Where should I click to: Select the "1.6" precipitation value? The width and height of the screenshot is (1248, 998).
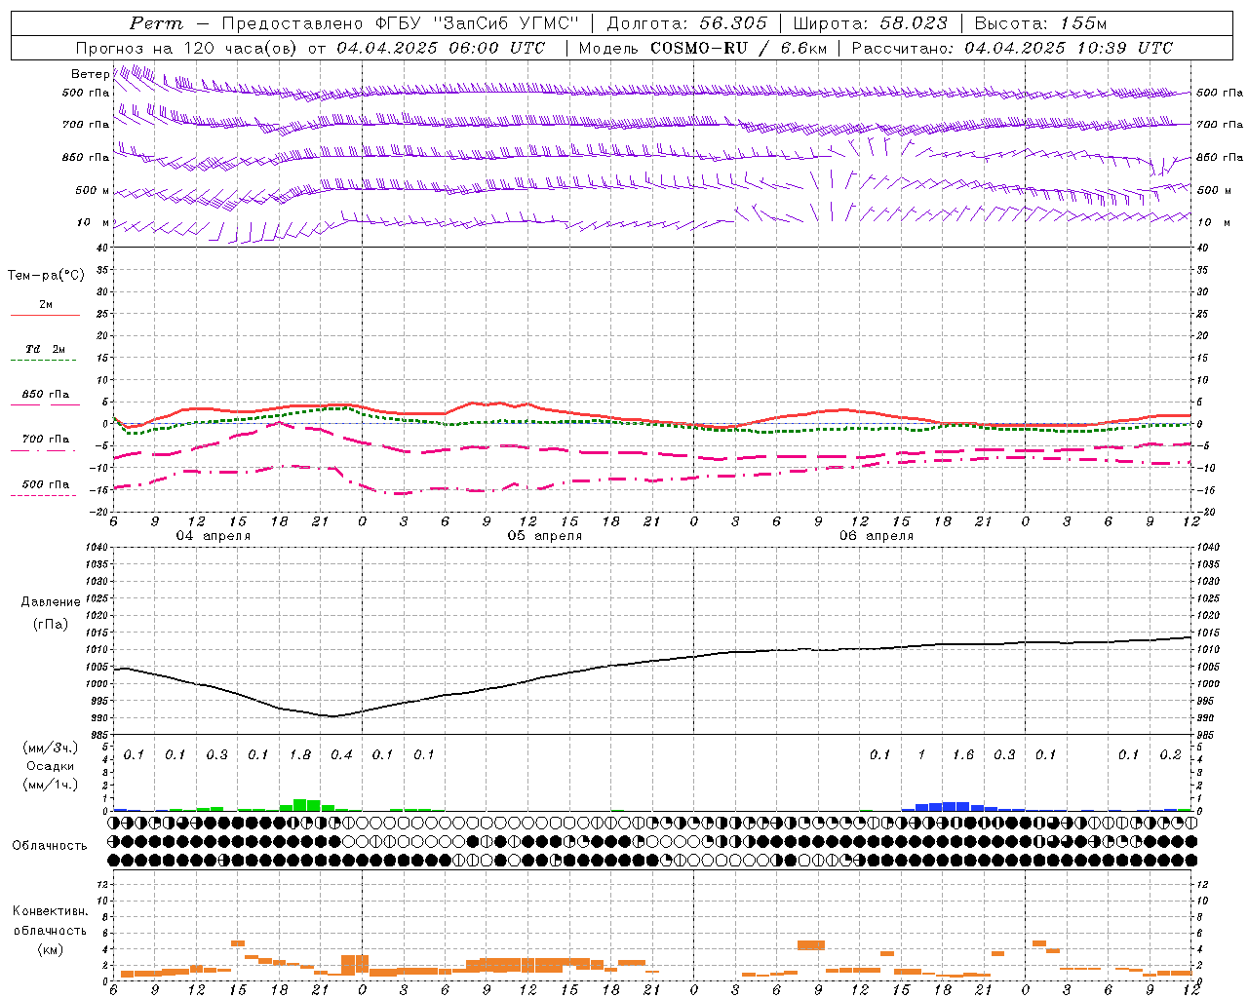coord(963,755)
